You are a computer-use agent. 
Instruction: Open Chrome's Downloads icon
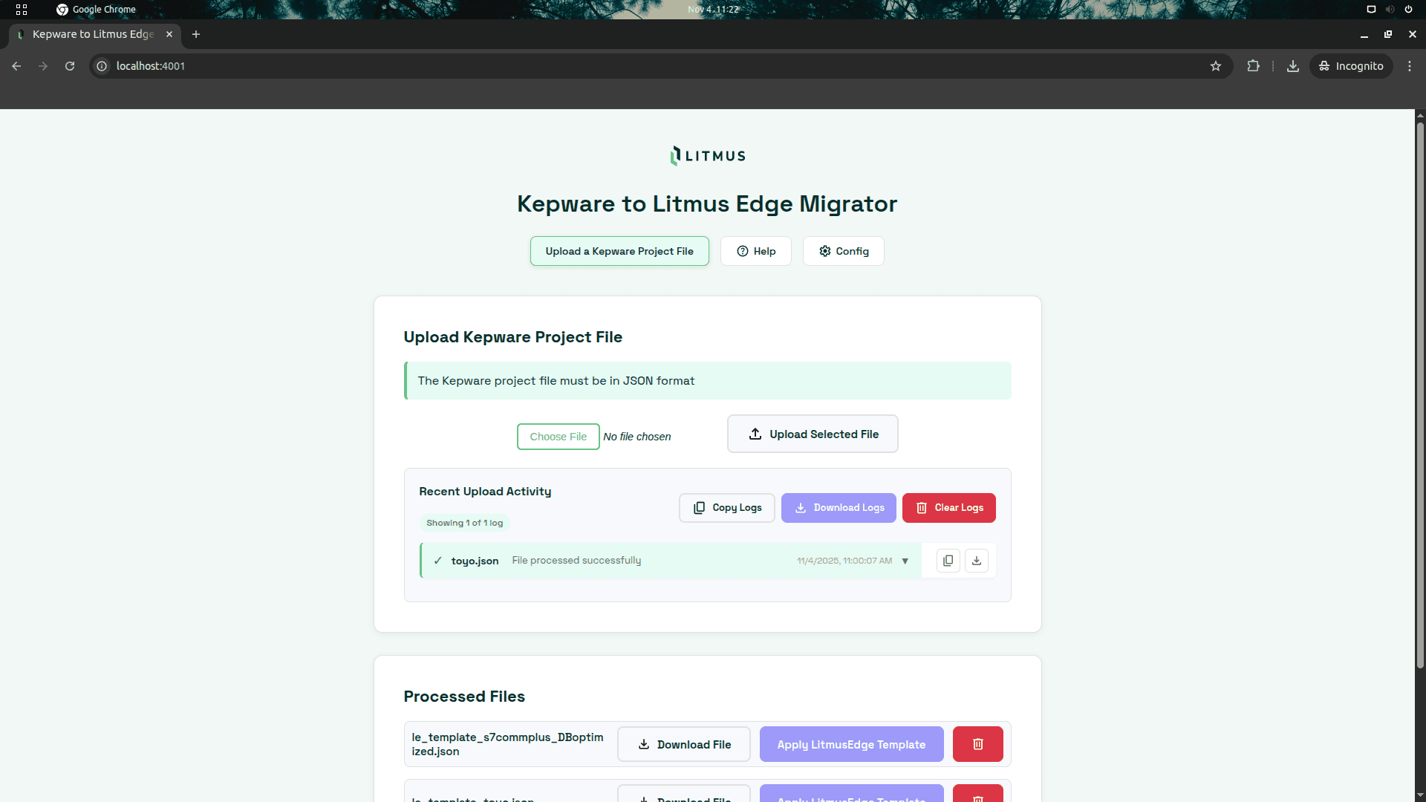(x=1292, y=66)
